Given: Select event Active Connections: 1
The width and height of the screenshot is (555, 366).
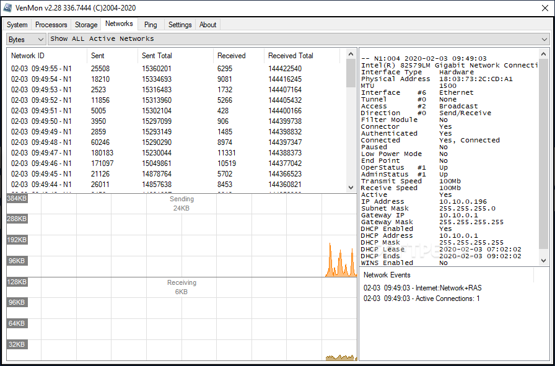Looking at the screenshot, I should (x=422, y=298).
